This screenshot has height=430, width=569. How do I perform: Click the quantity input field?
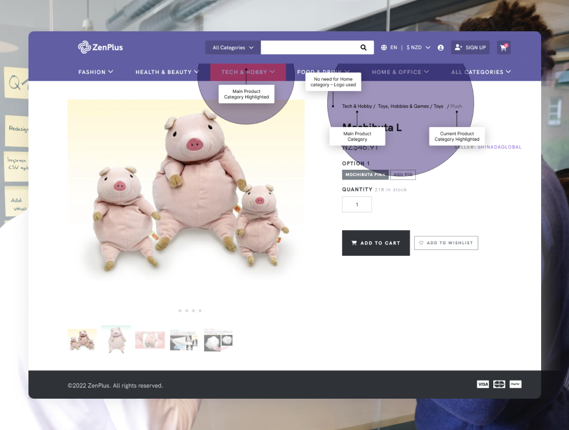pyautogui.click(x=357, y=204)
